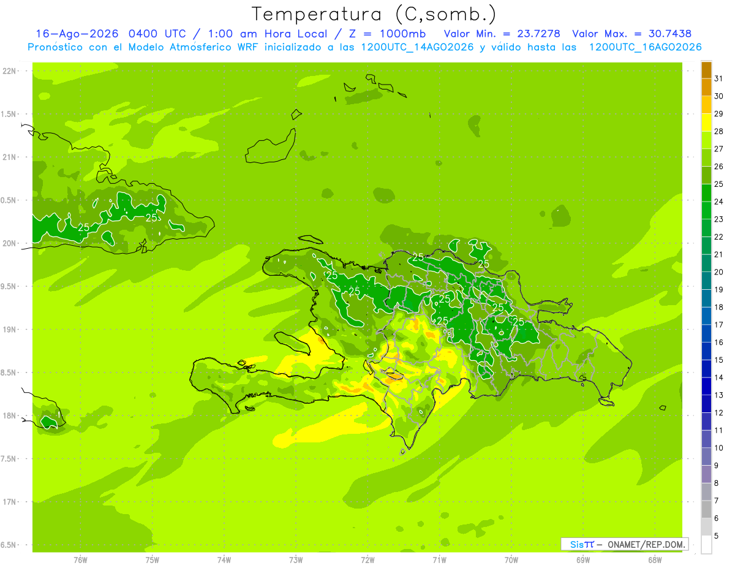Click the yellow colorbar segment between 28 and 29
The width and height of the screenshot is (735, 568).
(706, 122)
